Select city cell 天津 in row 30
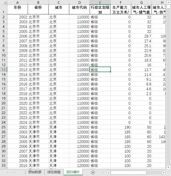The image size is (171, 176). (59, 151)
